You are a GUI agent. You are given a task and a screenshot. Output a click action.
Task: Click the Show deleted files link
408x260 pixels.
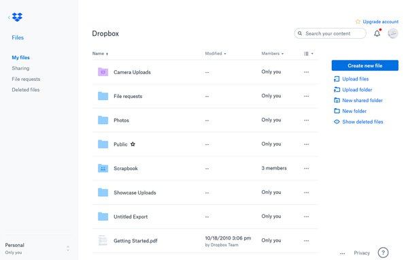[362, 122]
